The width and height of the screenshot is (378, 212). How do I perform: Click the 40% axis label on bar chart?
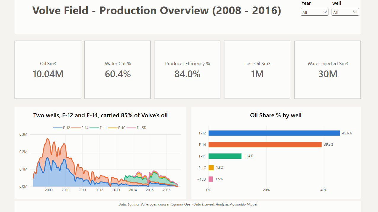pos(324,190)
